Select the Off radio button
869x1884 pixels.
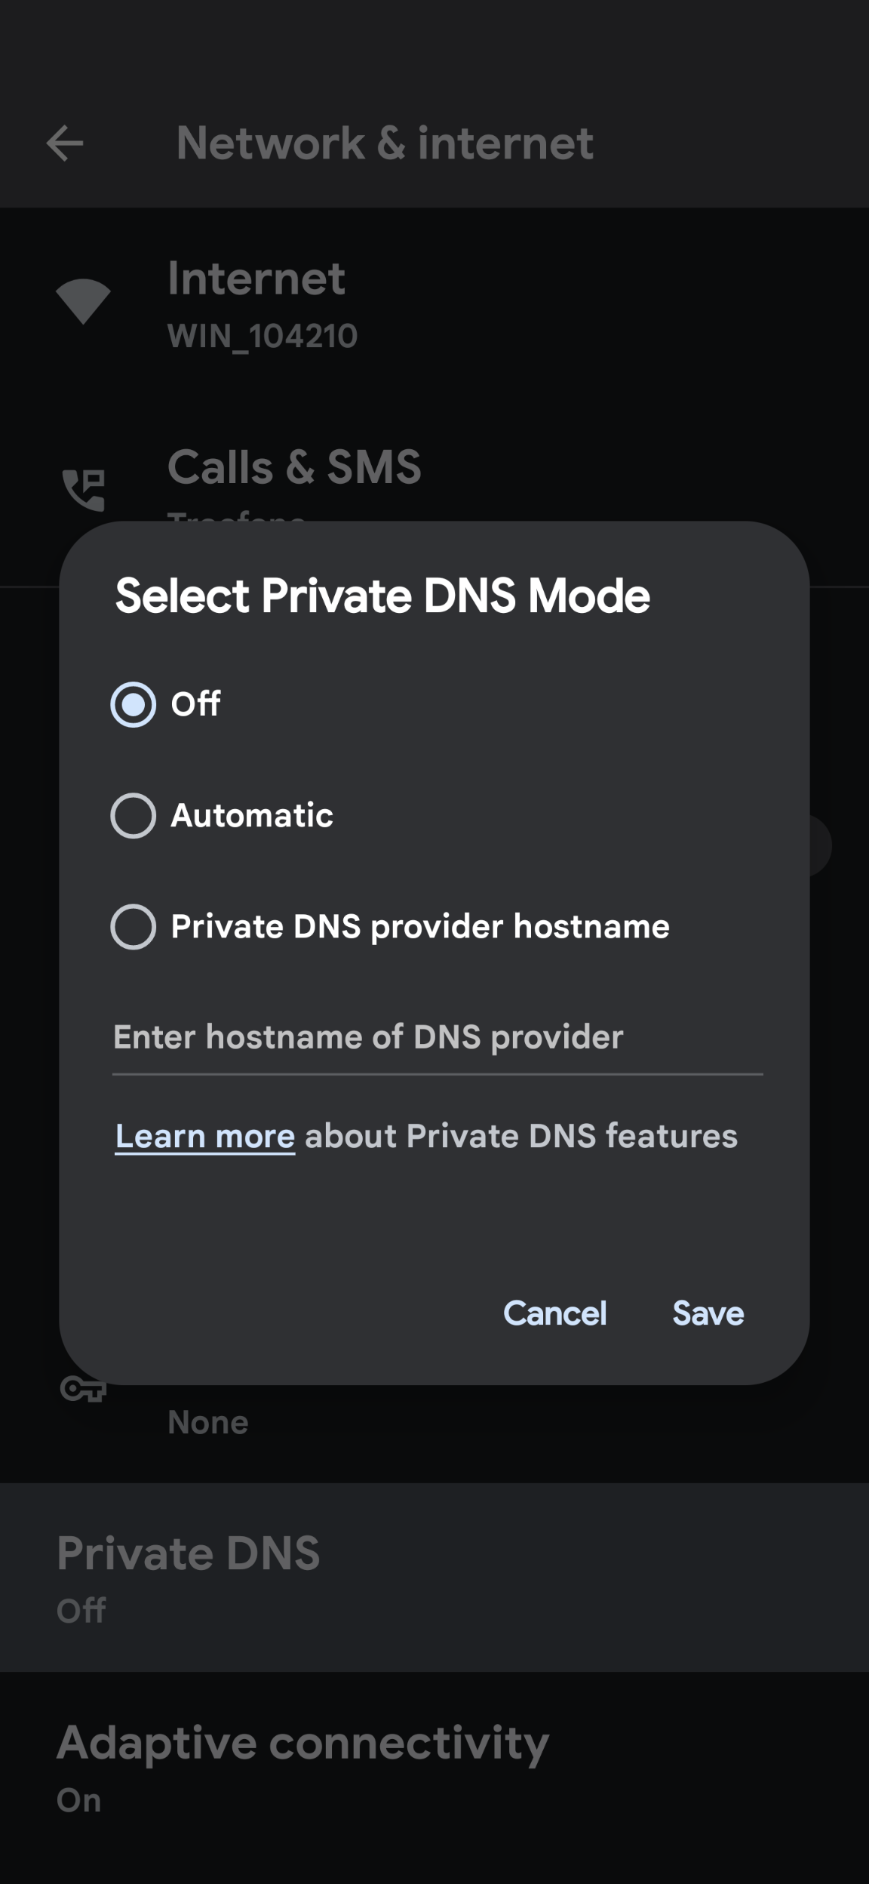tap(134, 704)
